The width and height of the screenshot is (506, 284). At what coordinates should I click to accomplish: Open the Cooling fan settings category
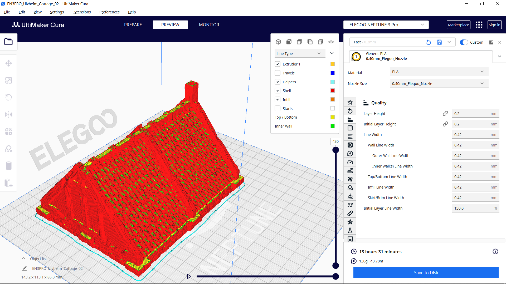pos(350,179)
